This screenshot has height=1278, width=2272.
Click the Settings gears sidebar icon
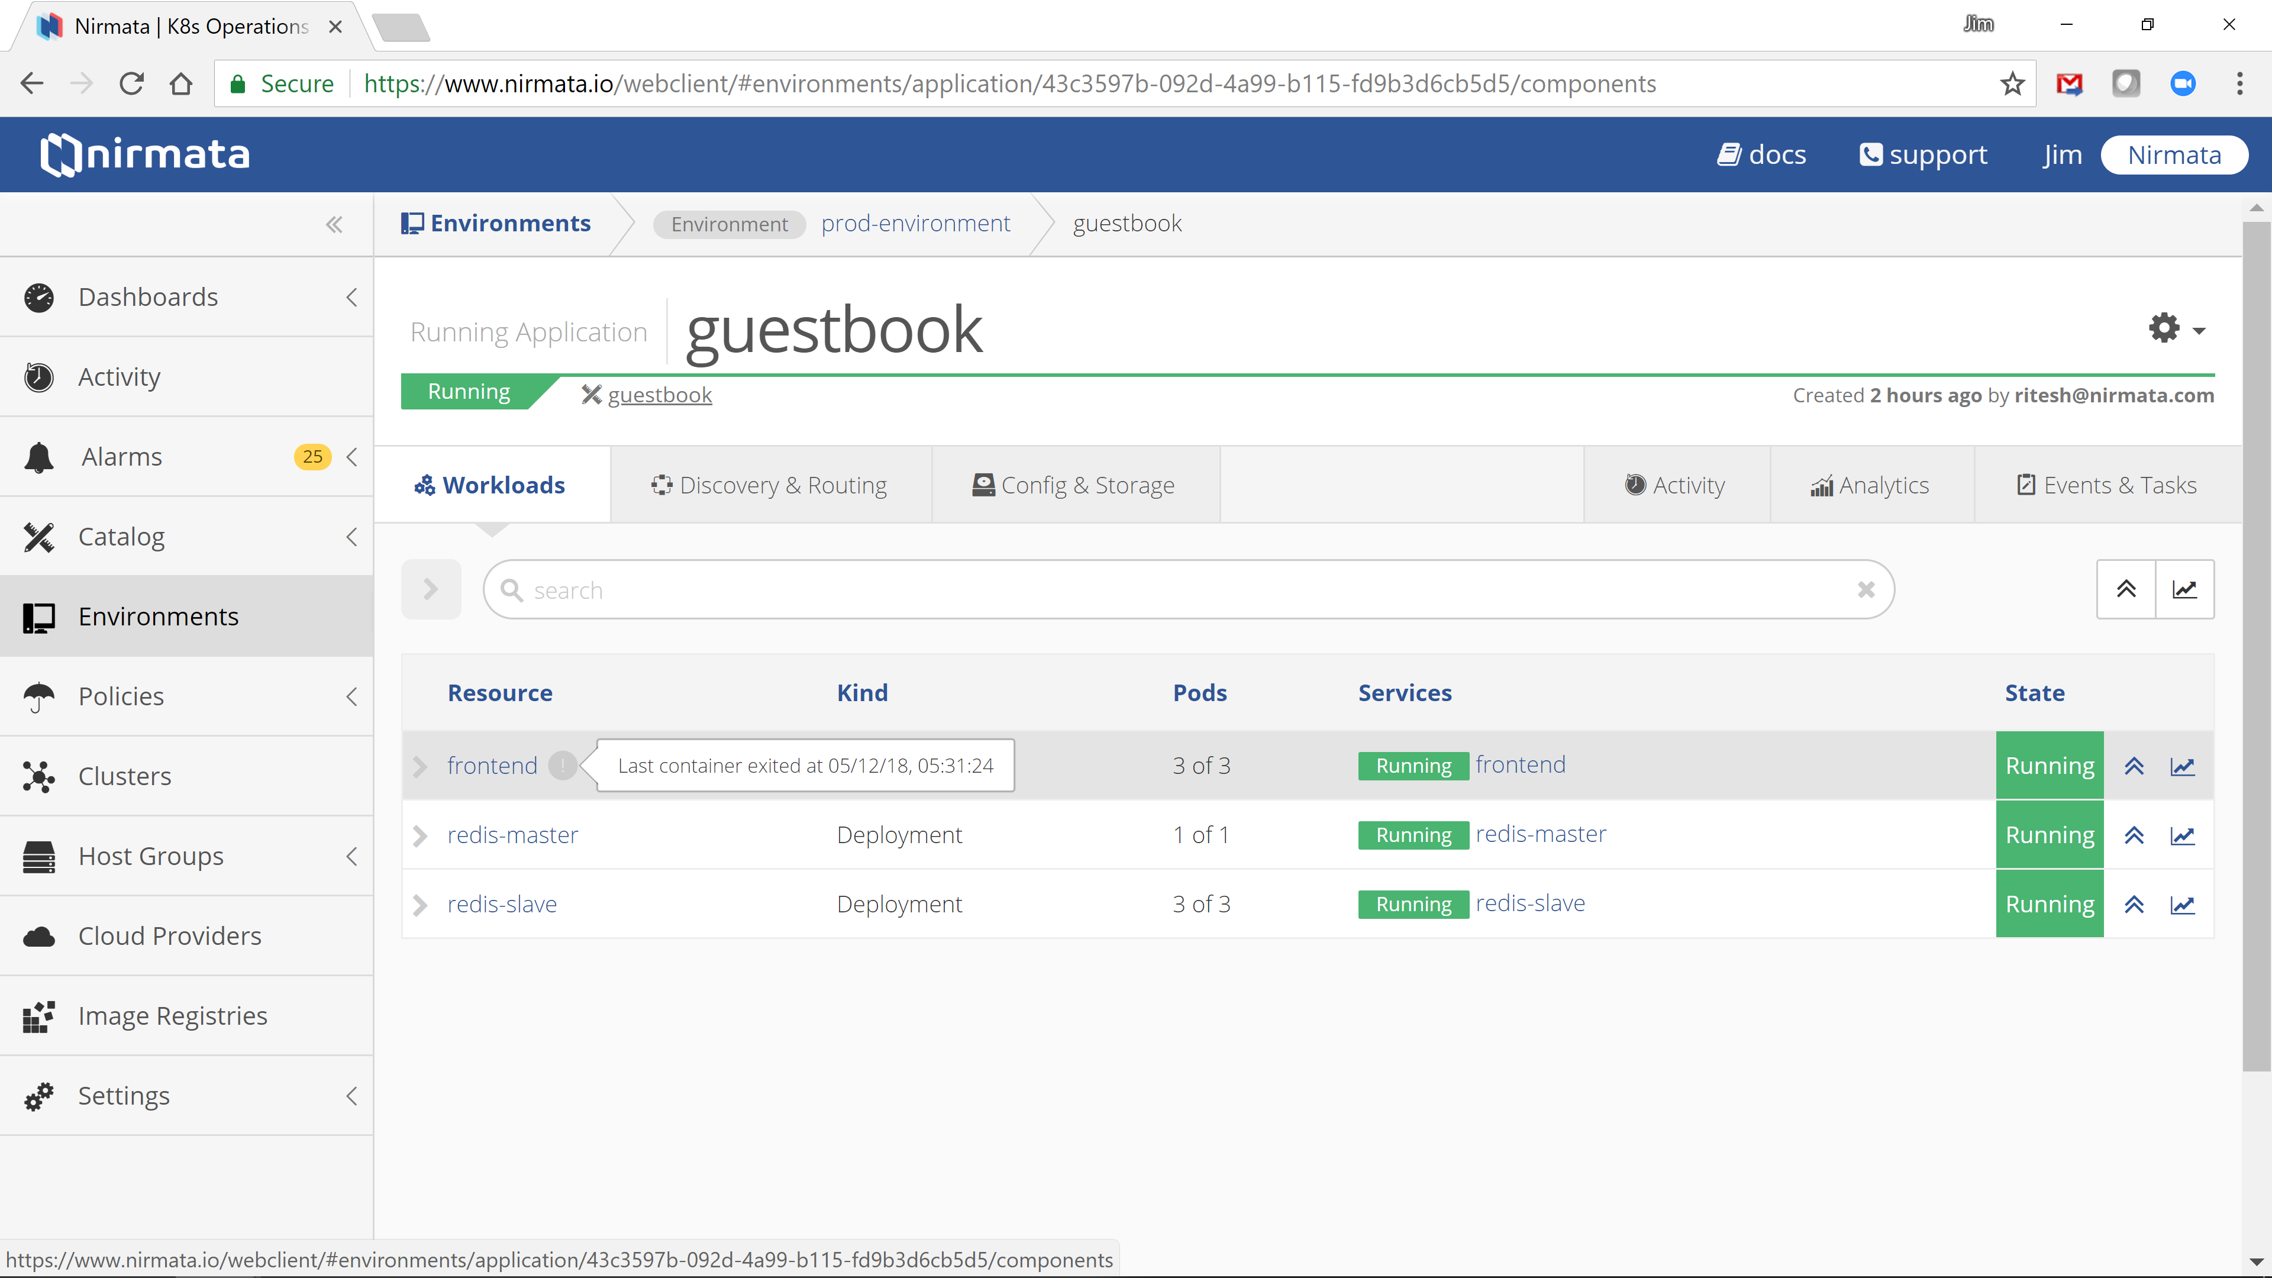point(39,1096)
